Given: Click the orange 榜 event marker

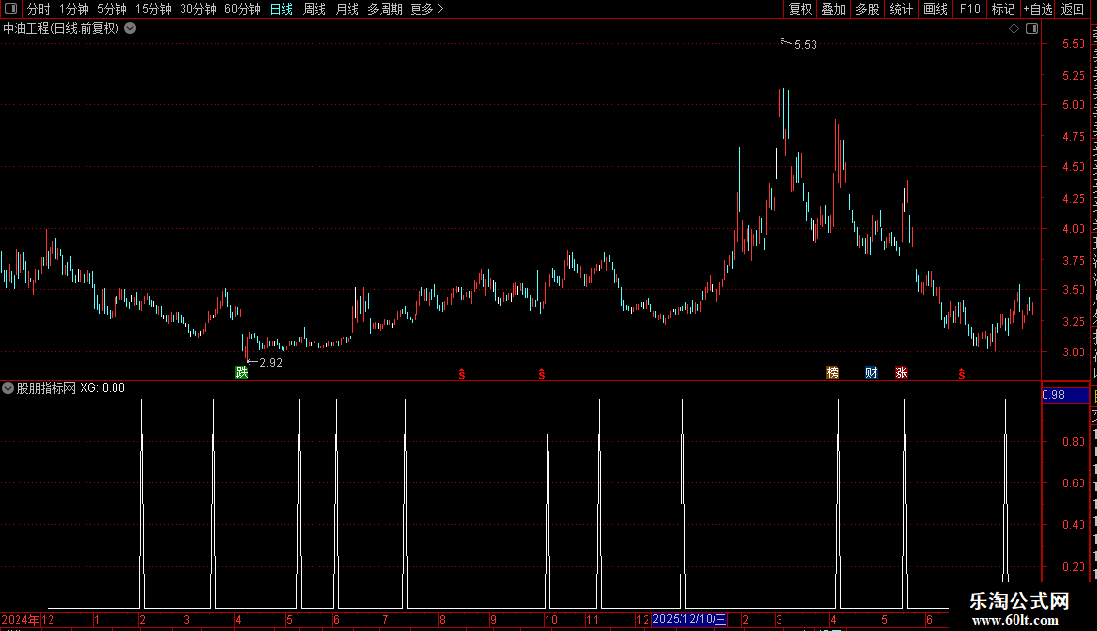Looking at the screenshot, I should coord(833,372).
